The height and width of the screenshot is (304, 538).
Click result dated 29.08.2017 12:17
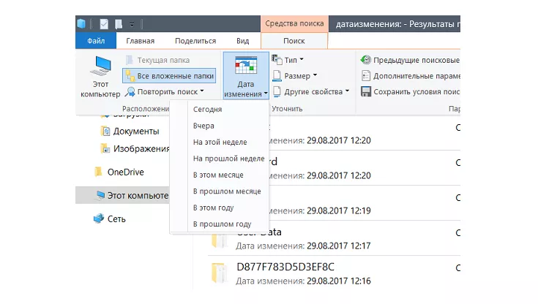pos(334,238)
